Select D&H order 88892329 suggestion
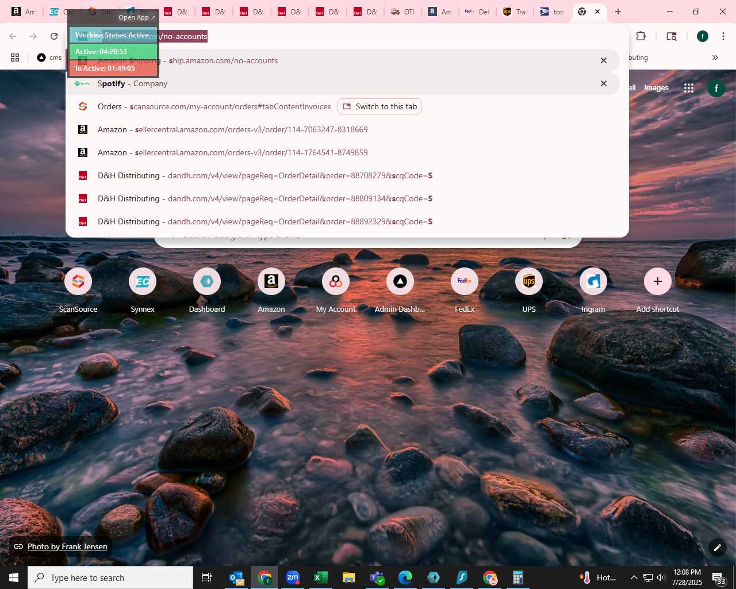Screen dimensions: 736x589 coord(343,221)
